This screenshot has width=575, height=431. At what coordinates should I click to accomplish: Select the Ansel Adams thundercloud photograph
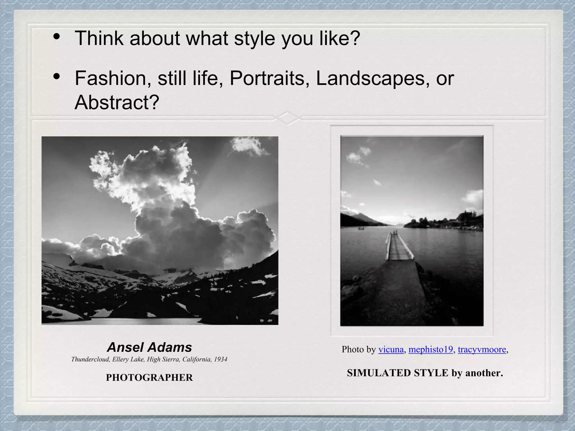tap(160, 231)
